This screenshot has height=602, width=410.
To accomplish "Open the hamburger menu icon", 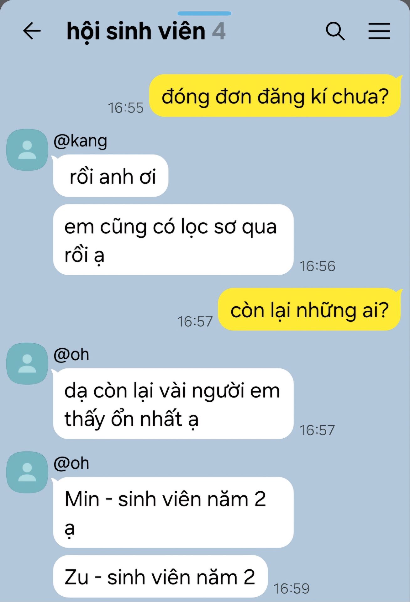I will pyautogui.click(x=379, y=31).
